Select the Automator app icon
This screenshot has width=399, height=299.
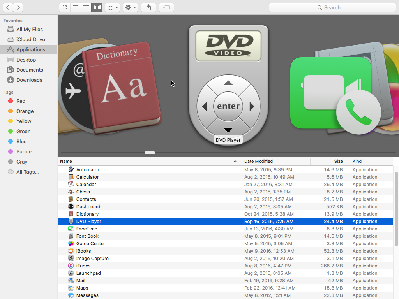coord(71,169)
